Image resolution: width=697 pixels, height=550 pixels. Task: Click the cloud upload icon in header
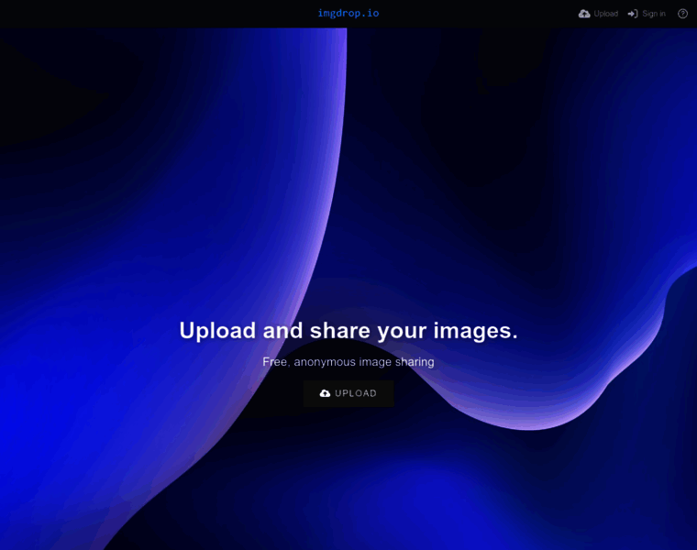584,14
